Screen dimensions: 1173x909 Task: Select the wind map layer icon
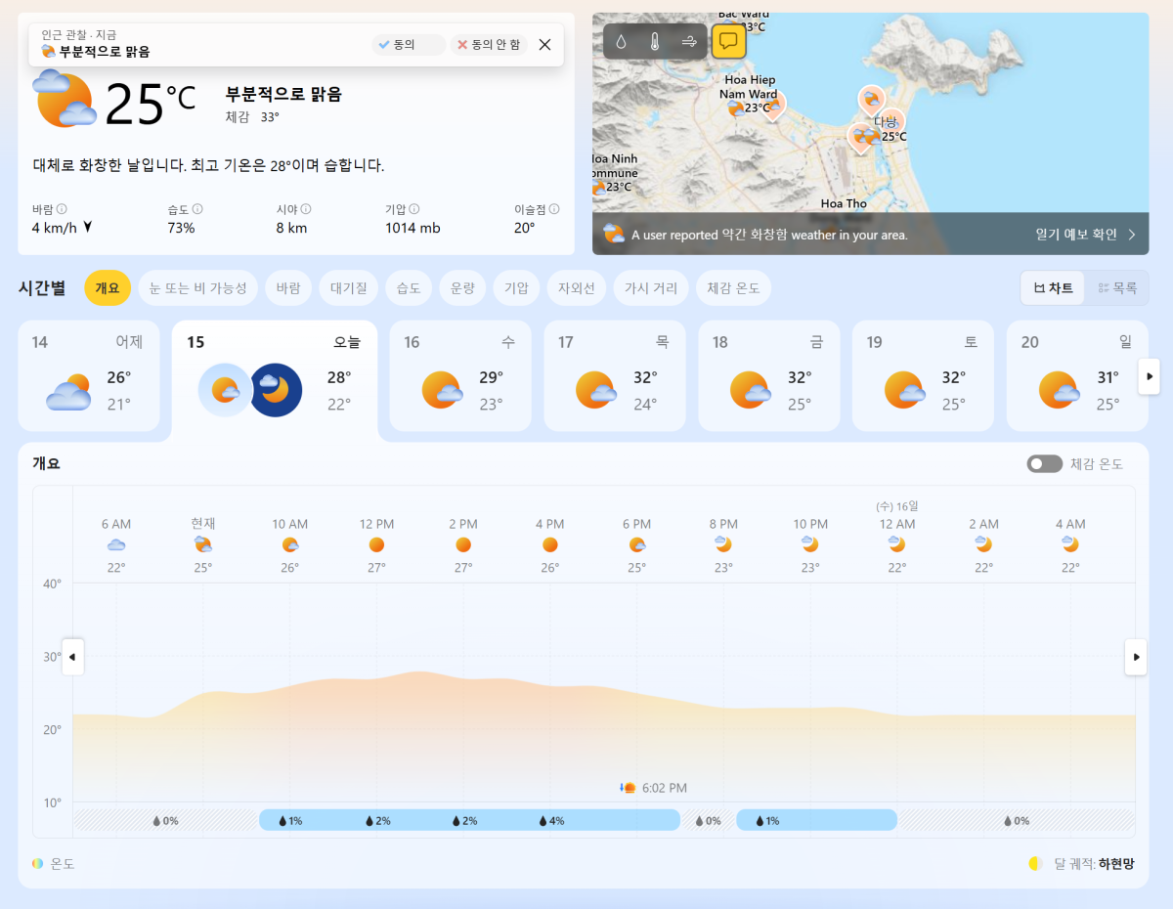coord(690,42)
